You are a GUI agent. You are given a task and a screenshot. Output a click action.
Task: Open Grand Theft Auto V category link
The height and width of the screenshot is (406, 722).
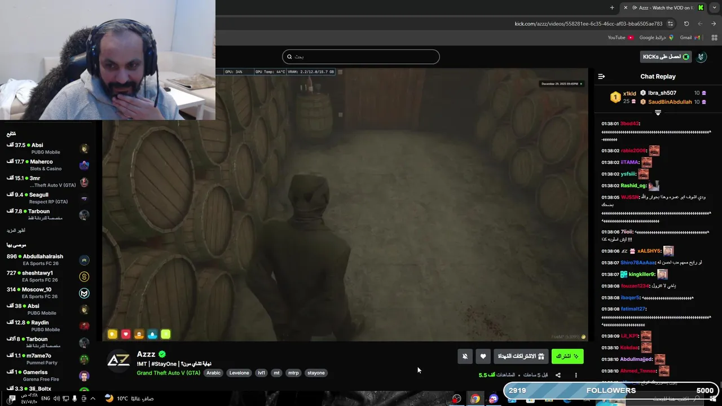click(169, 373)
